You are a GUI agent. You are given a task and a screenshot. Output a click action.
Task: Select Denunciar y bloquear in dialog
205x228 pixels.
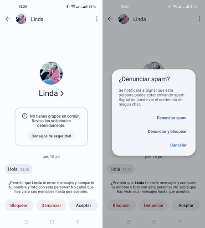point(167,131)
